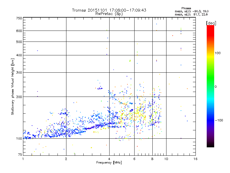This screenshot has height=173, width=230.
Task: Click the y-axis tick label '400'
Action: [19, 55]
